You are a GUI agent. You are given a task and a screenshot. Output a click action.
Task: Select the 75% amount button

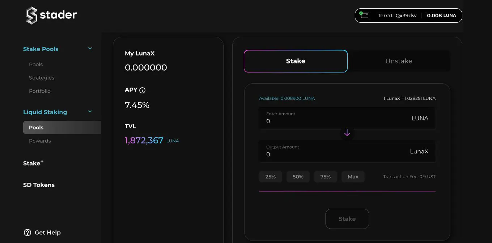tap(326, 177)
